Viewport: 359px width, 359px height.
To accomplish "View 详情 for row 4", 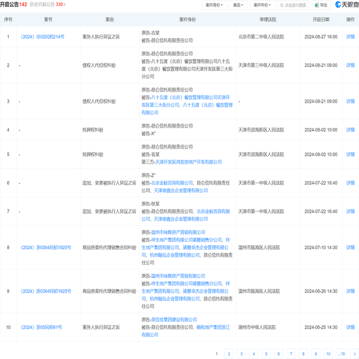I will pos(350,130).
